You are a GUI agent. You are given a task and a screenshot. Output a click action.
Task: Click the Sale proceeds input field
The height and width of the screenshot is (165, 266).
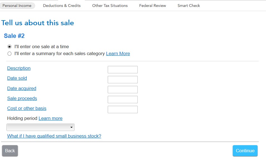pos(123,100)
